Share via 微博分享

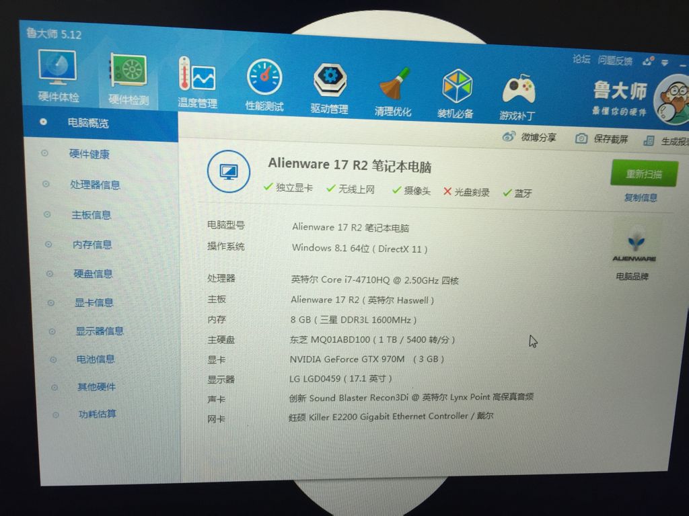pos(530,137)
